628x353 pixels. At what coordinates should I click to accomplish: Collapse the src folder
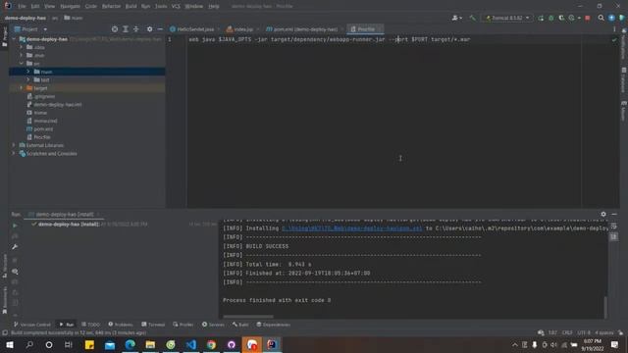tap(22, 63)
